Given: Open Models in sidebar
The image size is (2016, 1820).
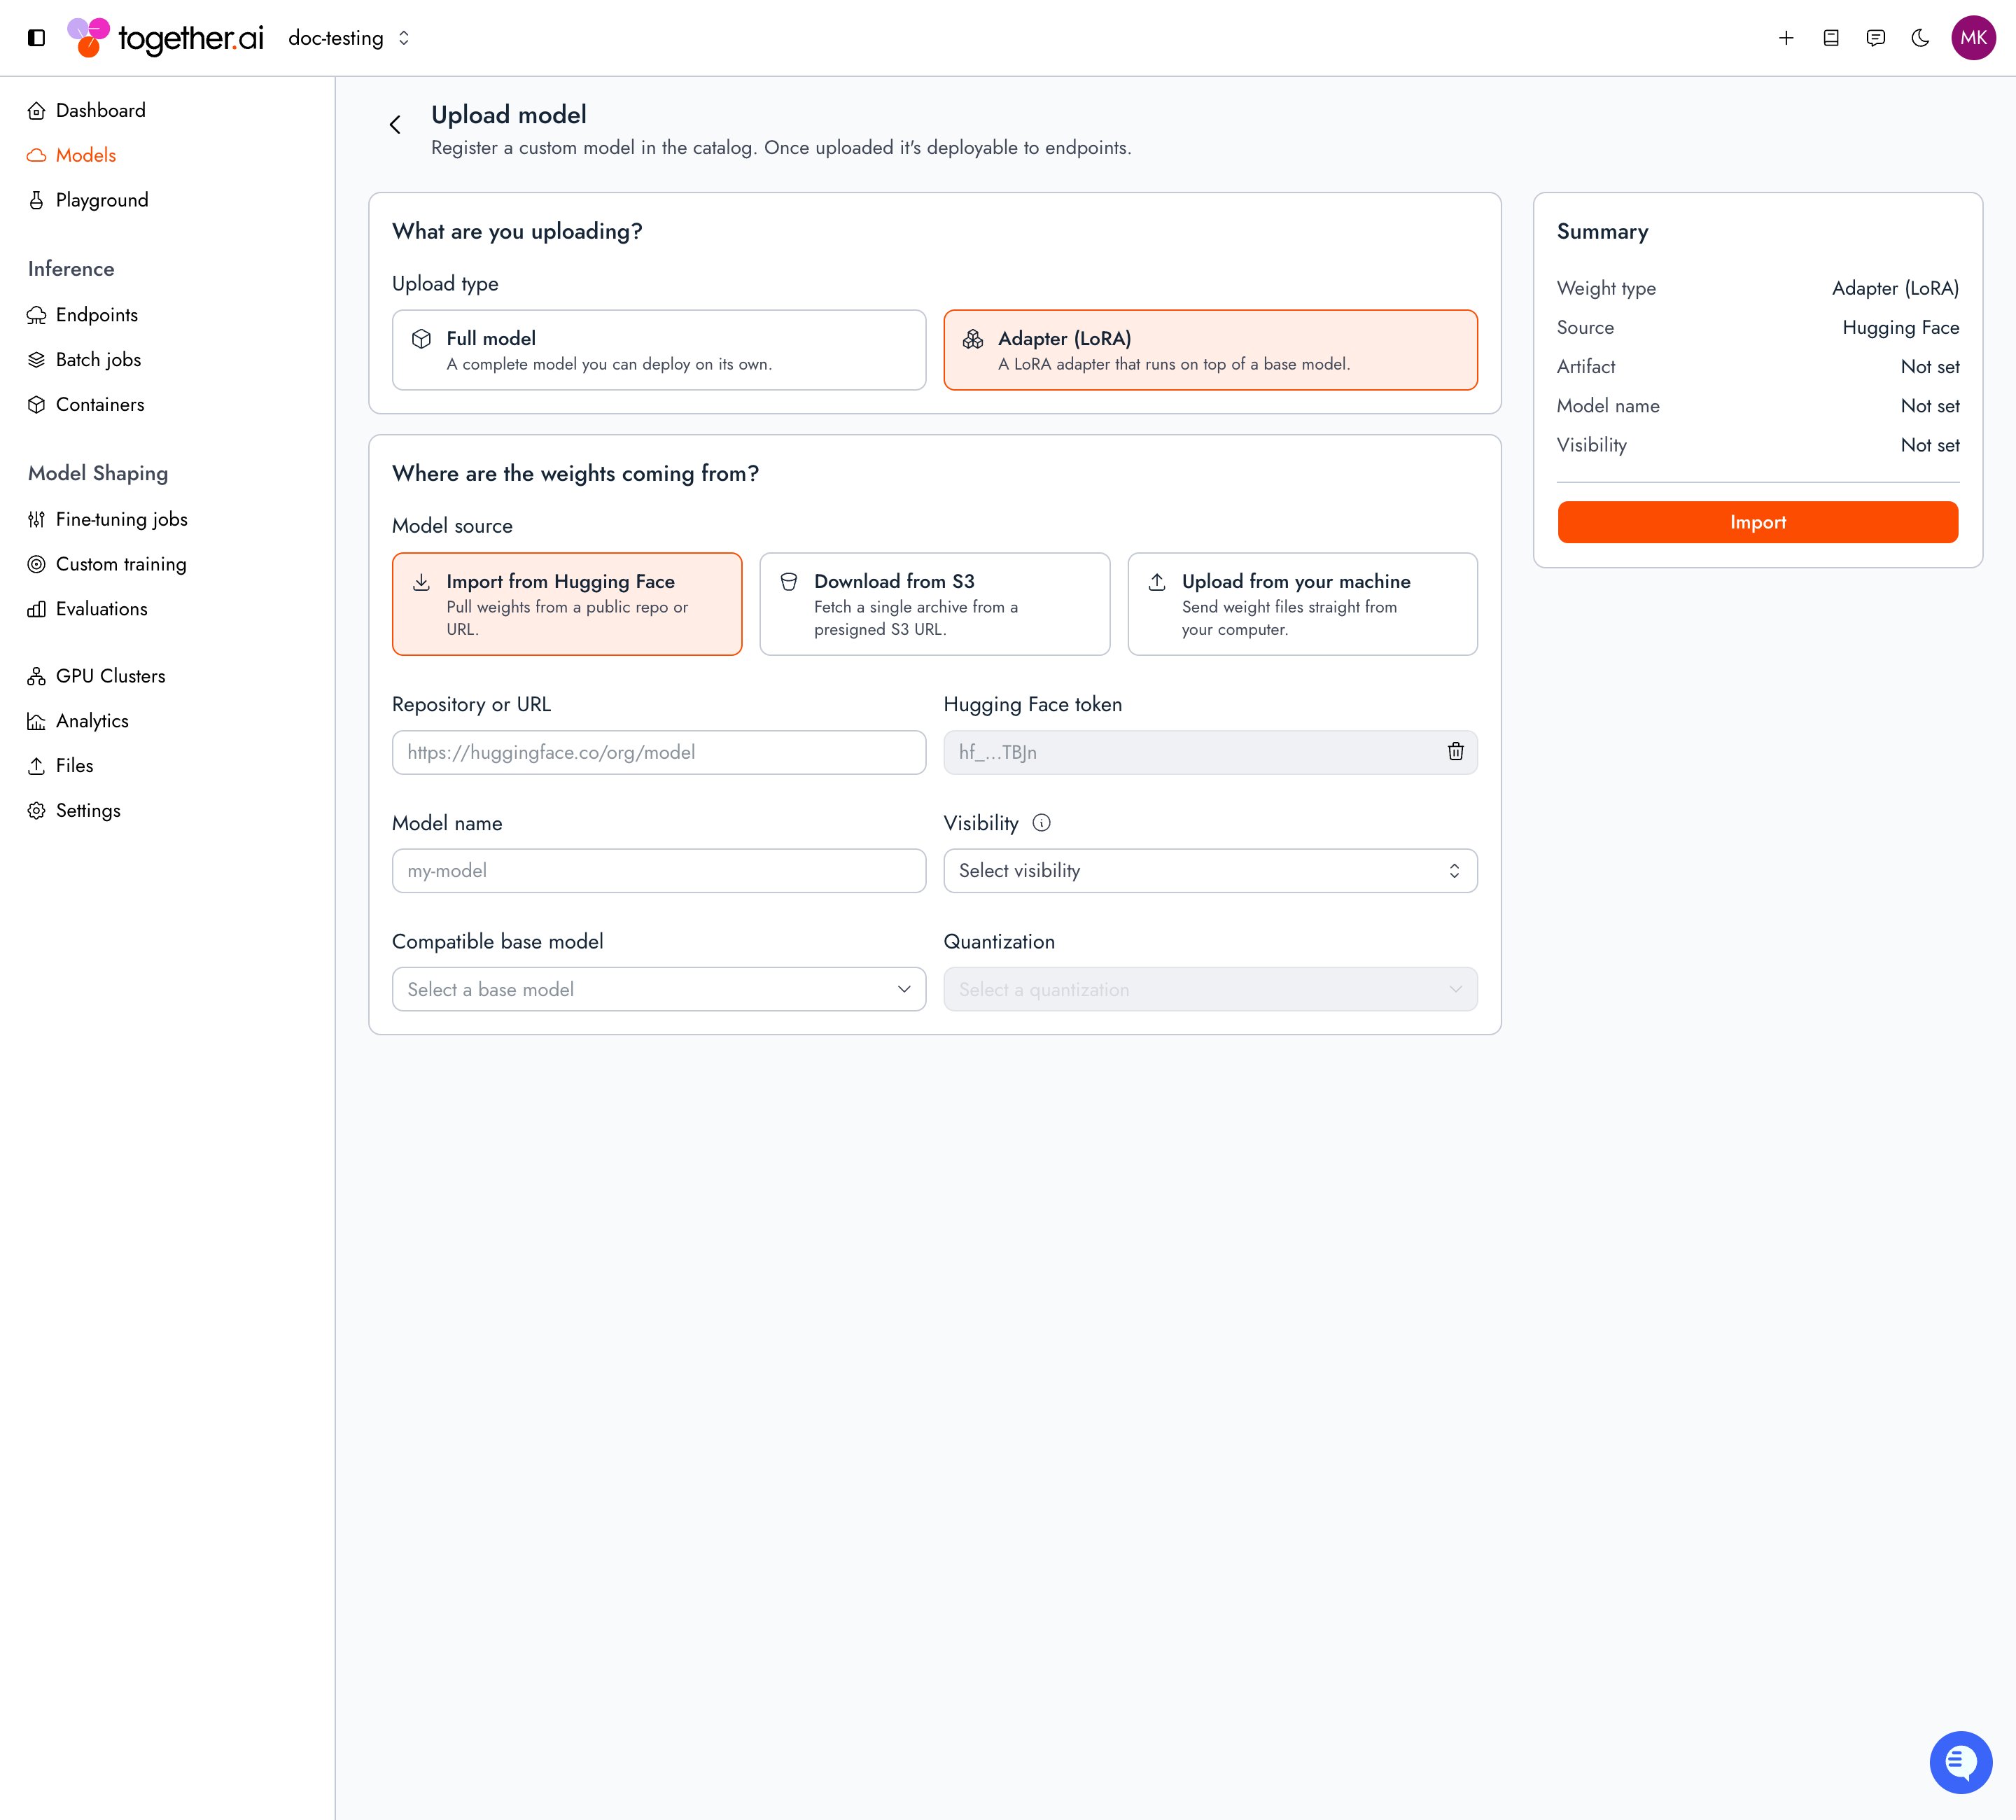Looking at the screenshot, I should click(71, 155).
